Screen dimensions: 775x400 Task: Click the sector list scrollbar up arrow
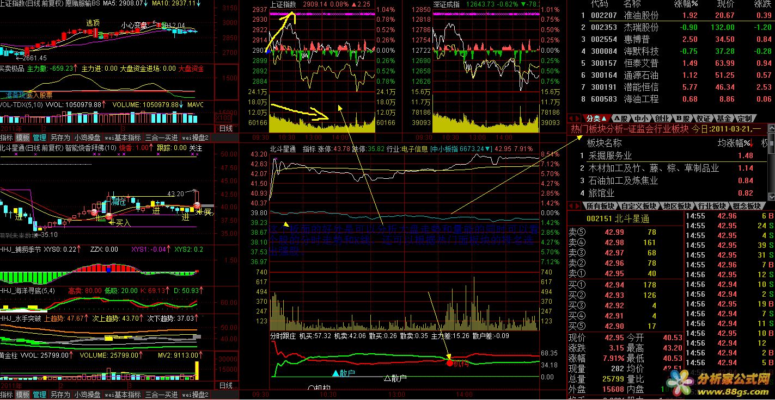[771, 128]
